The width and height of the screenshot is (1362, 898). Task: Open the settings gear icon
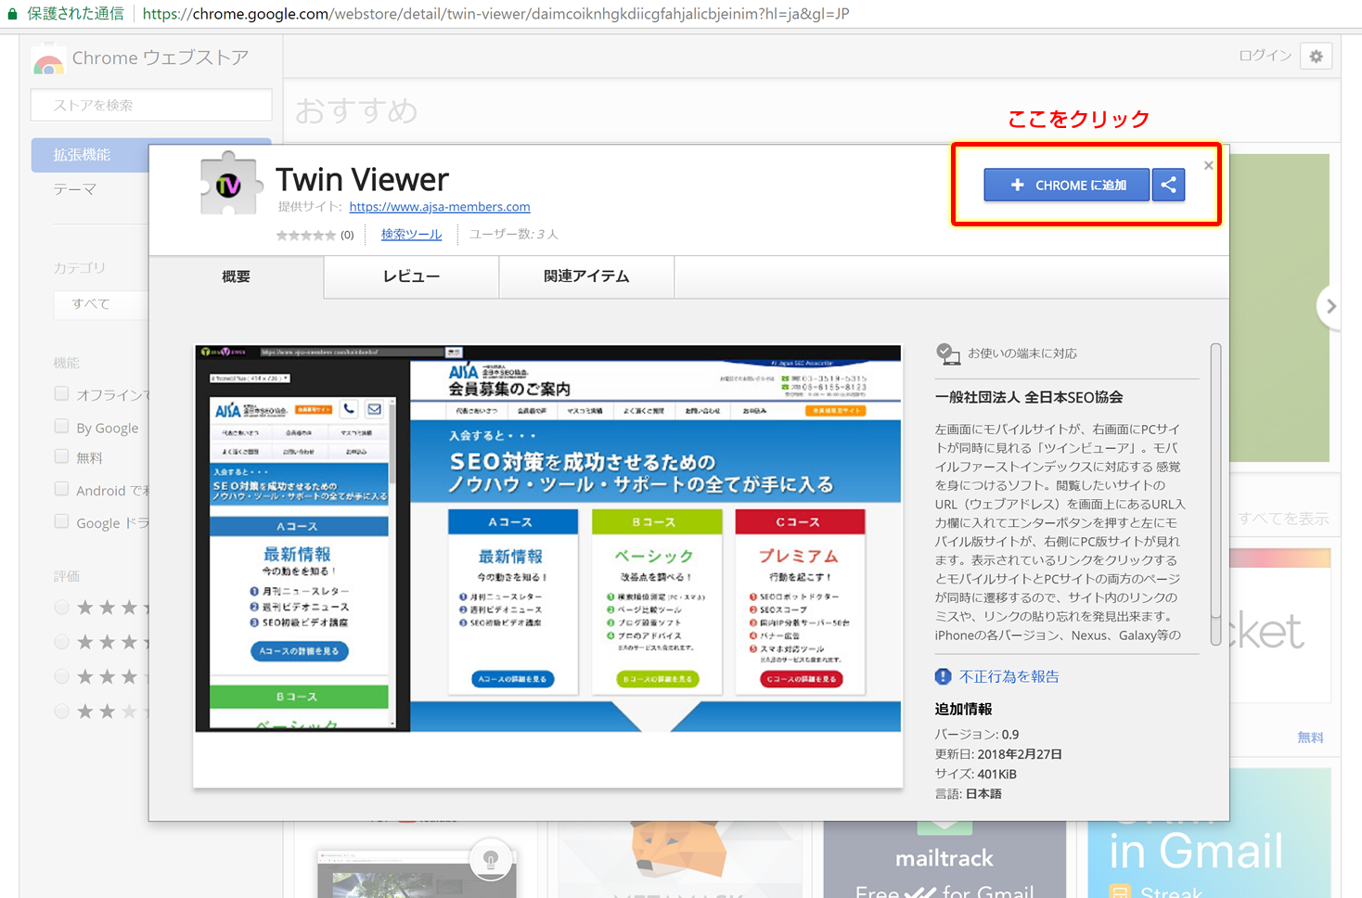pos(1316,57)
